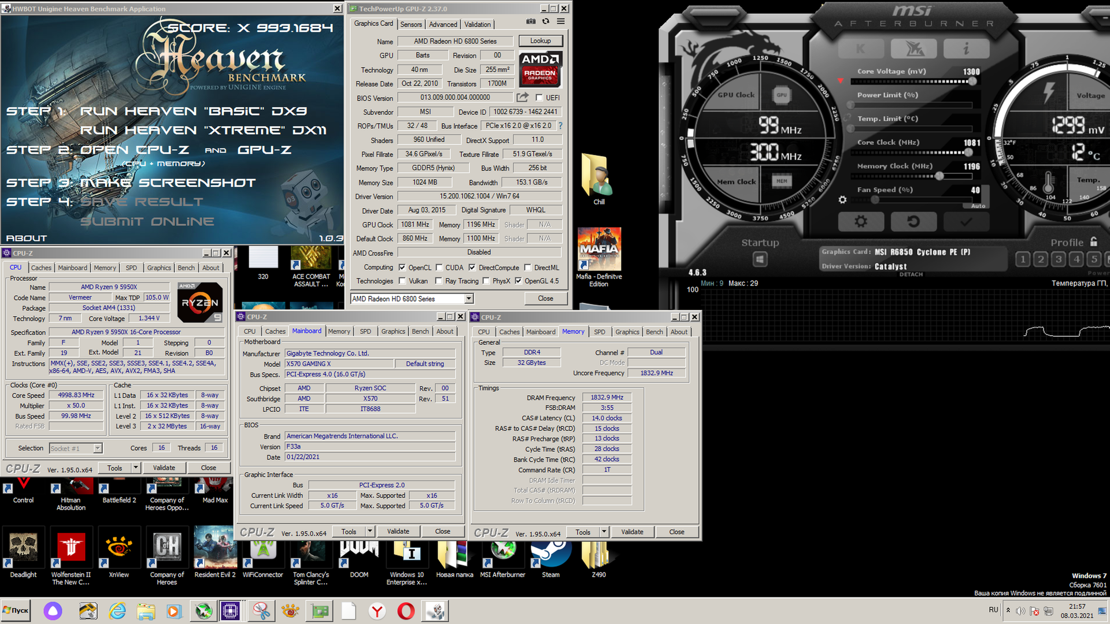Reset Afterburner settings with circular arrow
This screenshot has width=1110, height=624.
coord(913,221)
